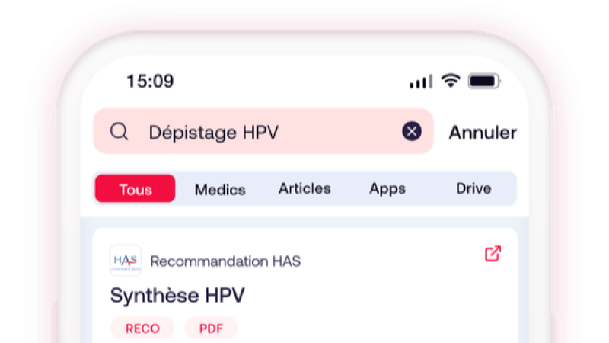Tap the battery status icon
This screenshot has height=343, width=609.
click(483, 81)
